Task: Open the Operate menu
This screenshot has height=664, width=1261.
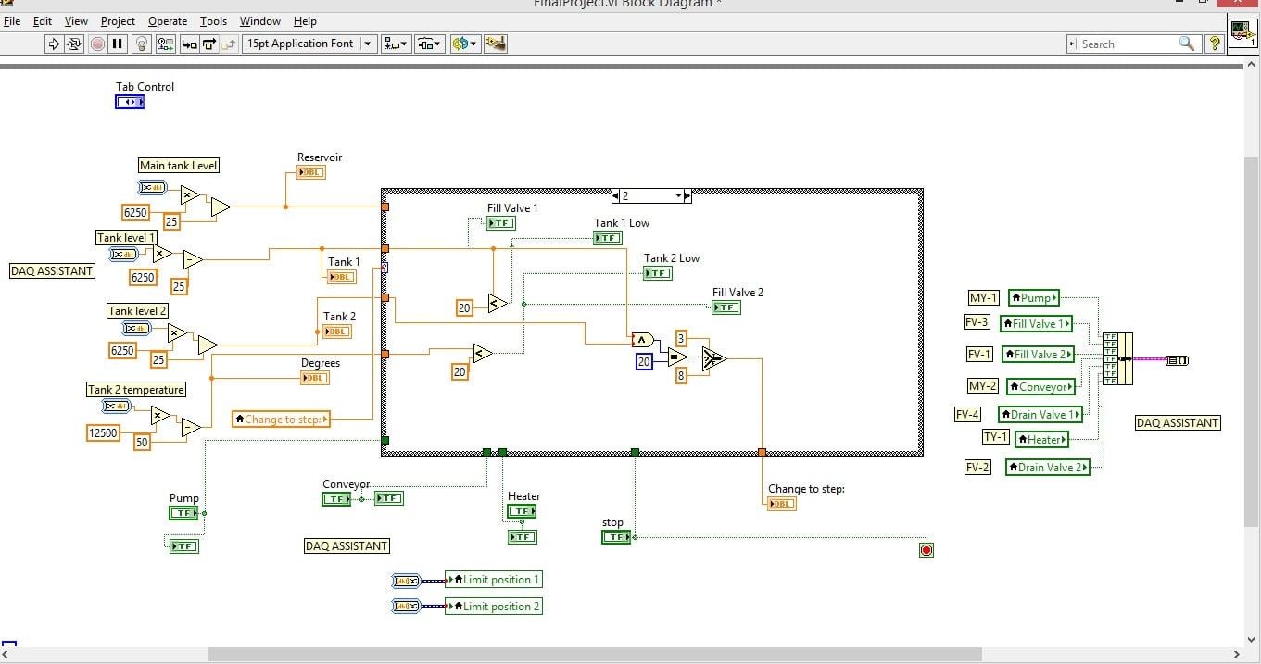Action: pyautogui.click(x=167, y=20)
